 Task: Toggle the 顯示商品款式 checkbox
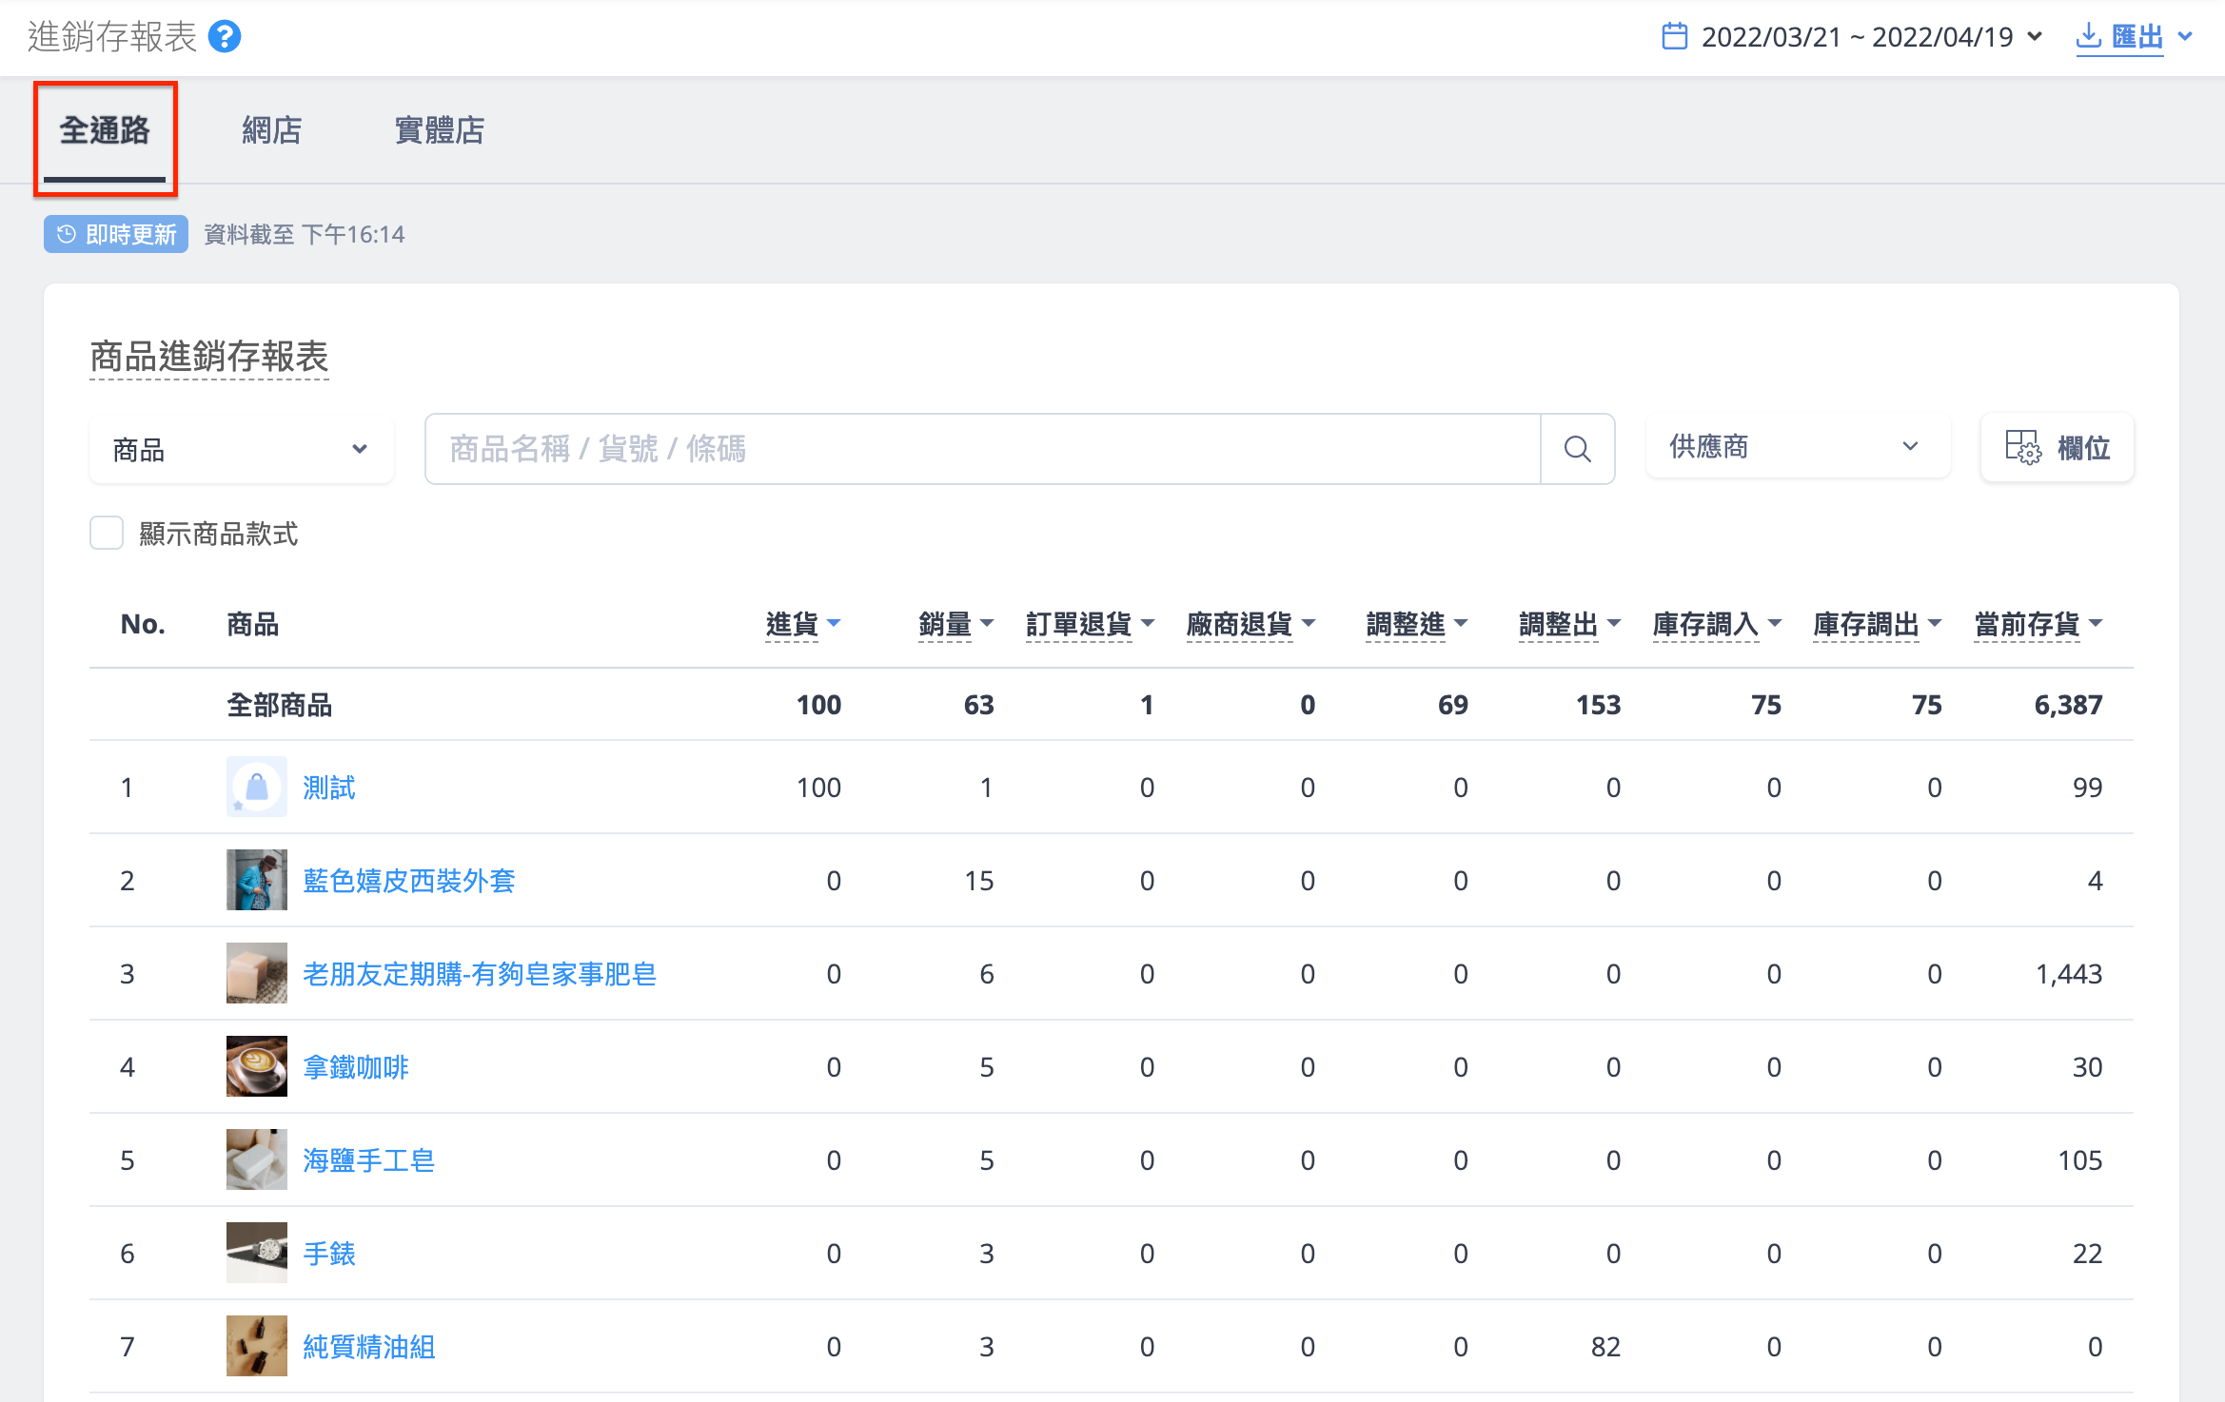coord(107,533)
